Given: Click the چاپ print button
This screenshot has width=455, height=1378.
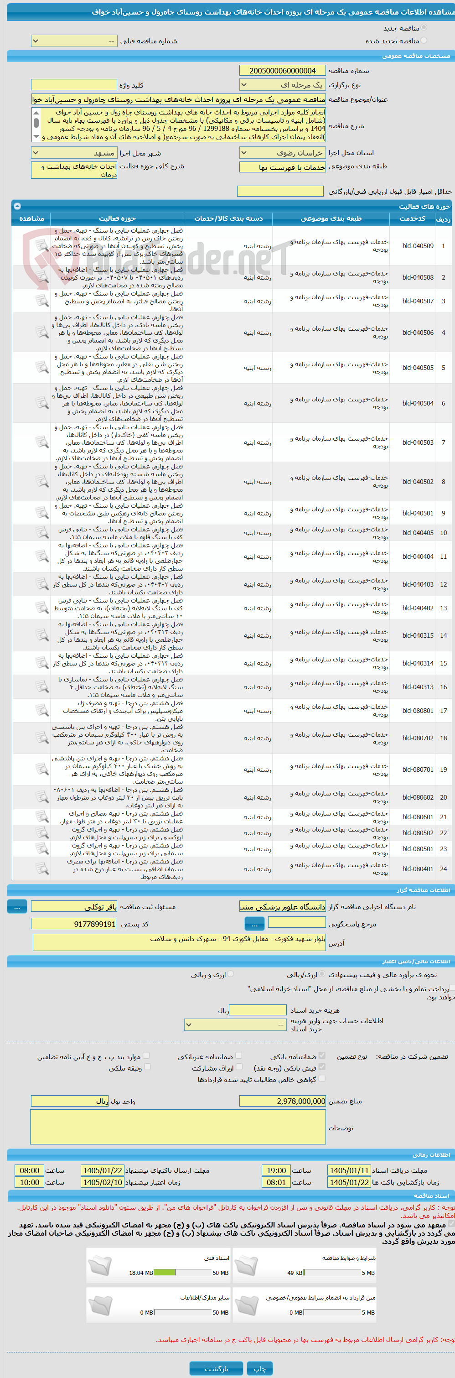Looking at the screenshot, I should coord(260,1368).
